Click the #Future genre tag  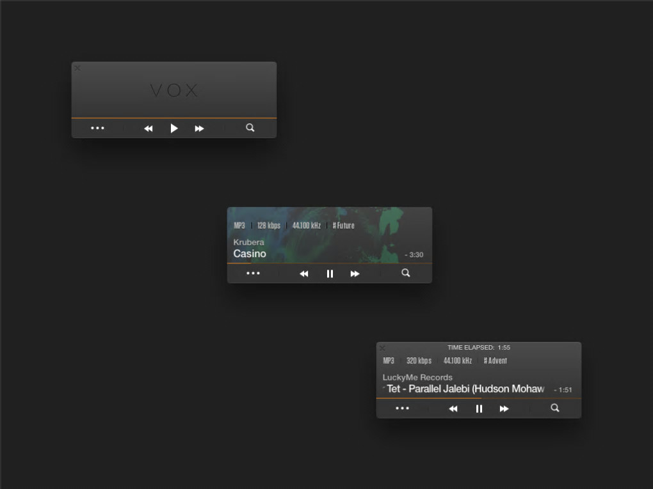(344, 226)
